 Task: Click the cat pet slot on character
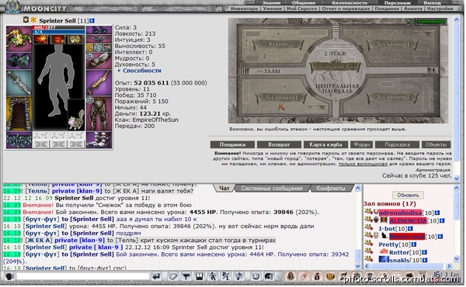(x=76, y=119)
